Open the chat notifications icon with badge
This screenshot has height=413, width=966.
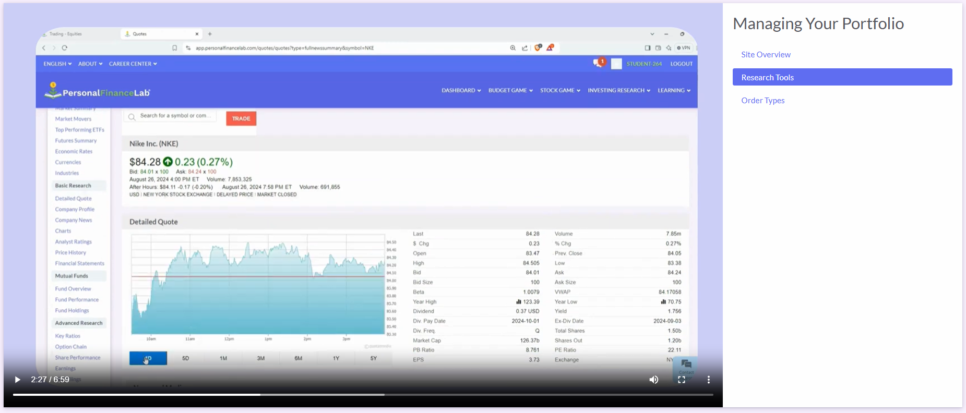599,63
